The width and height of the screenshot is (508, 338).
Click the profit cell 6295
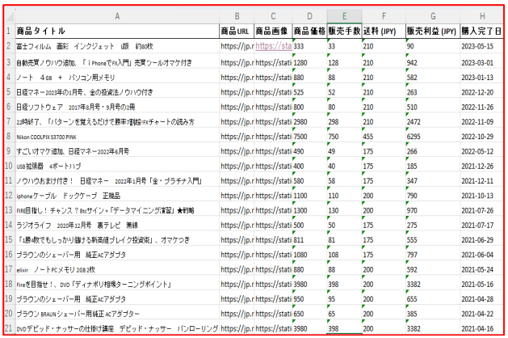click(x=433, y=137)
